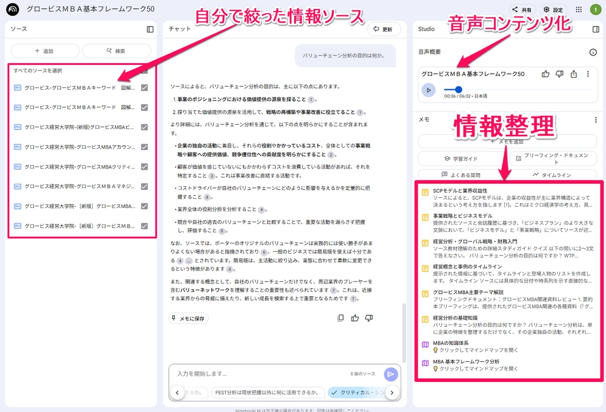606x412 pixels.
Task: Click note icon beside 経営分析の基礎知識
Action: tap(425, 319)
